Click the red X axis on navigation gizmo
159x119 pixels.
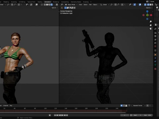click(151, 15)
